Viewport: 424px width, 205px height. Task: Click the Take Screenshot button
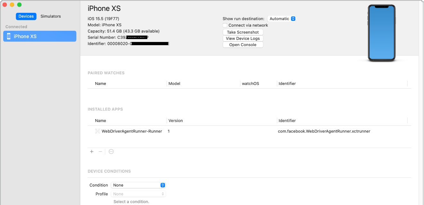tap(243, 32)
